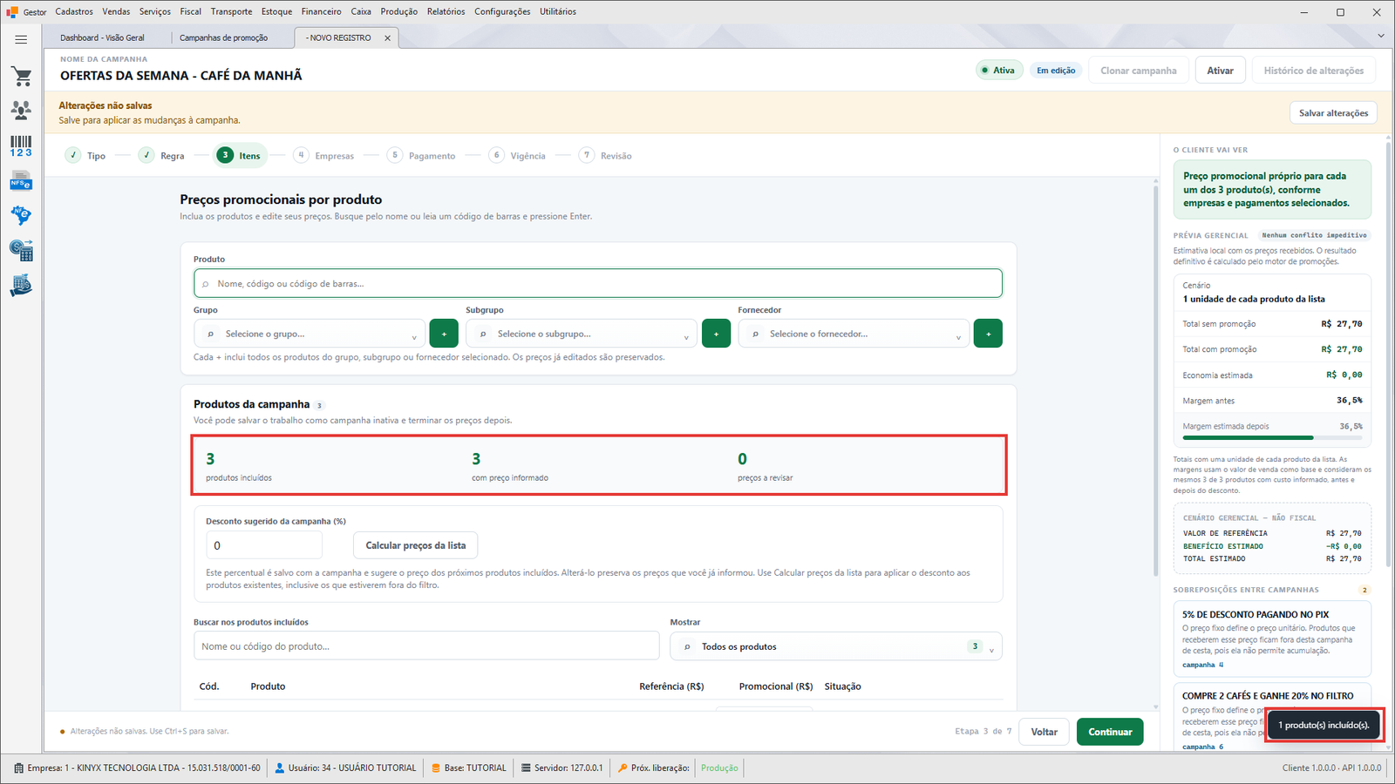This screenshot has width=1395, height=784.
Task: Switch to Campanhas de promoção tab
Action: 224,38
